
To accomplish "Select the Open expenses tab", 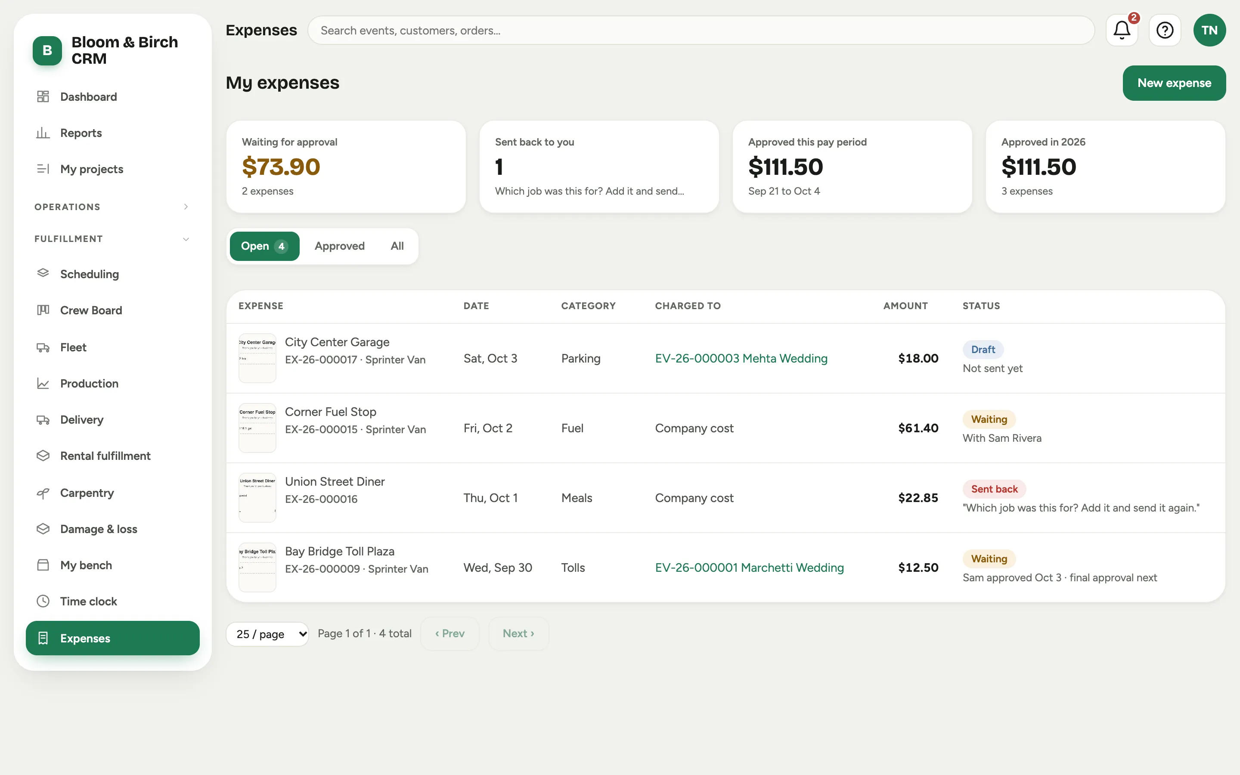I will (264, 246).
